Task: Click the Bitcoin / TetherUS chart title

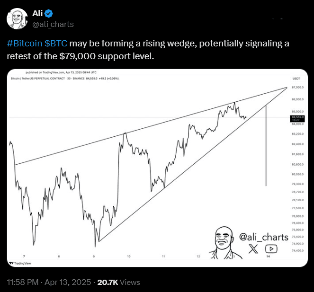Action: [37, 79]
